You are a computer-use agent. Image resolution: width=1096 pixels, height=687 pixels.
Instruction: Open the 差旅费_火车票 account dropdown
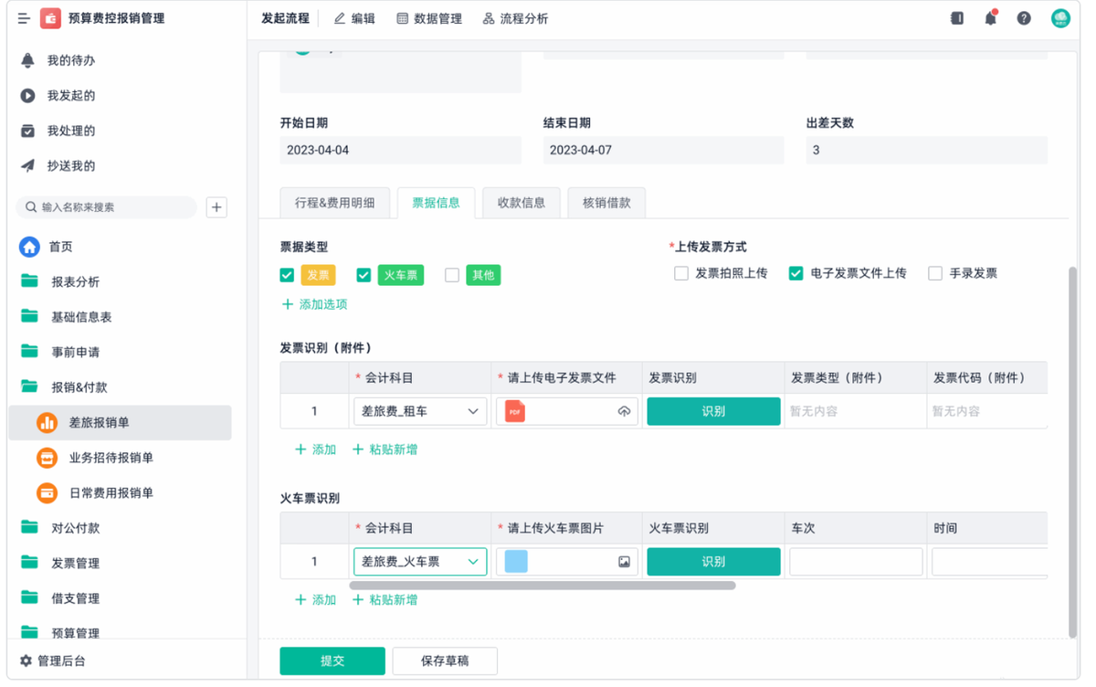point(420,562)
